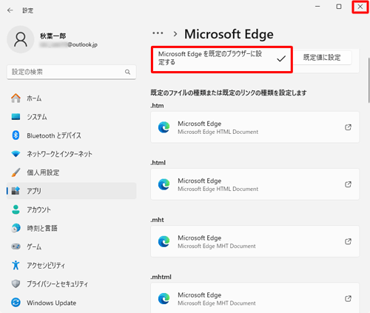
Task: Click the 秋葉一郎 account name
Action: [x=53, y=36]
